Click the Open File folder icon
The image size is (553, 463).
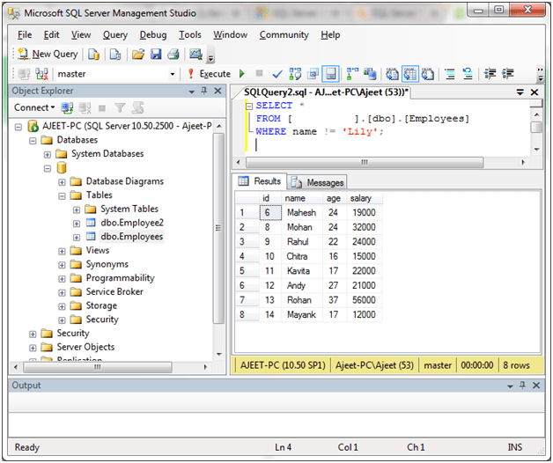click(x=138, y=55)
